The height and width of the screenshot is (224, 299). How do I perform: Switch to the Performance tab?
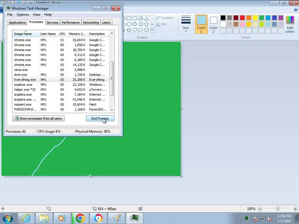[x=70, y=22]
